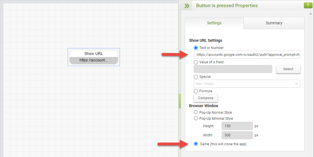Choose the Text or Number radio option

coord(196,48)
